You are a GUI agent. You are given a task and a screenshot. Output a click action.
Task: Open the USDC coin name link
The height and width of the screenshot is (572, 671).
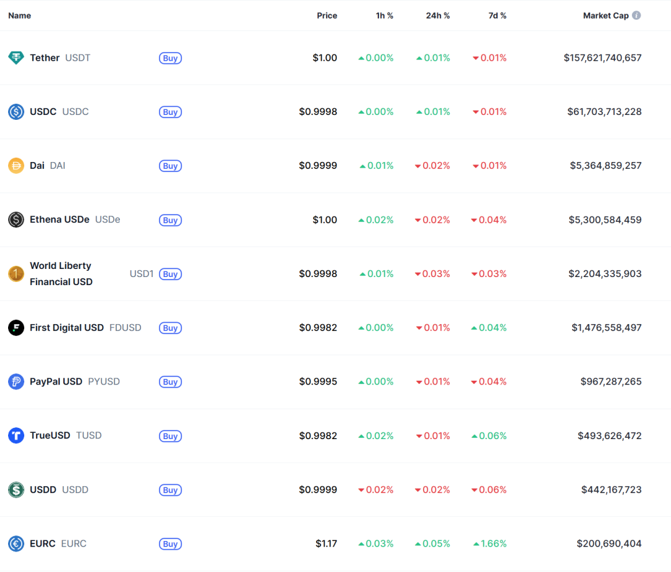tap(43, 112)
